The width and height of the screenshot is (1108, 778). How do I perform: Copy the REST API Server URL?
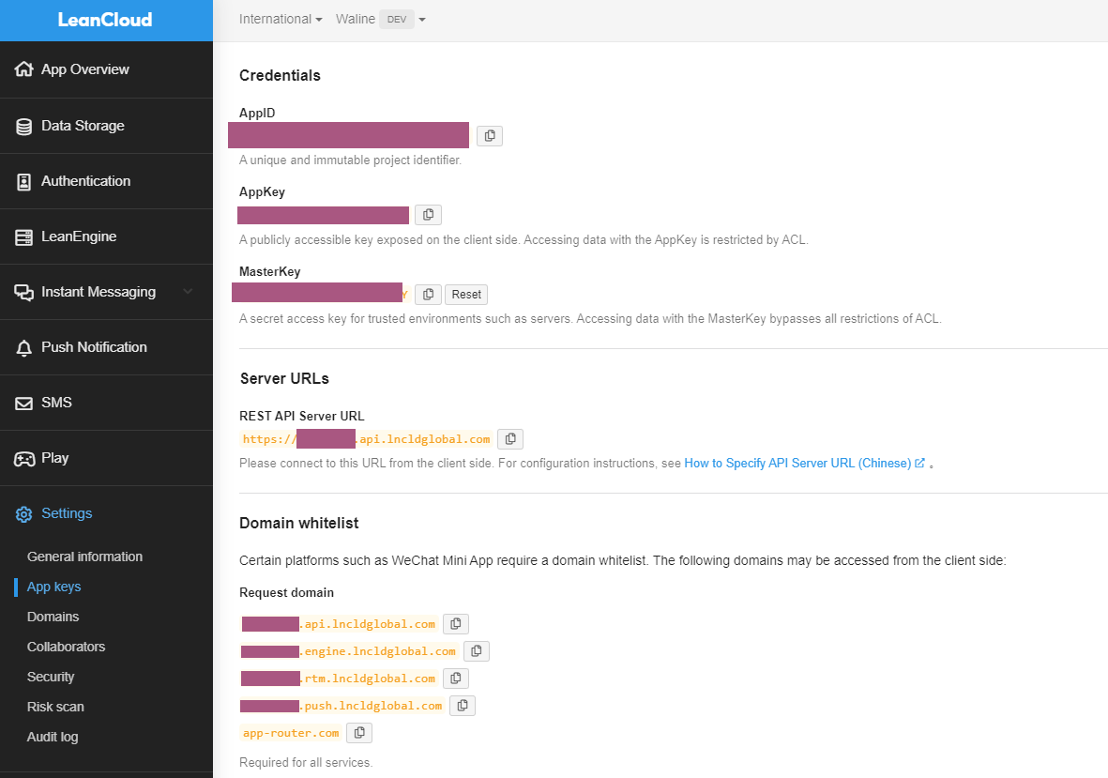coord(510,439)
